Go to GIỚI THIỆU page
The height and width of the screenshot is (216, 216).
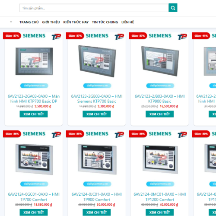coord(51,22)
